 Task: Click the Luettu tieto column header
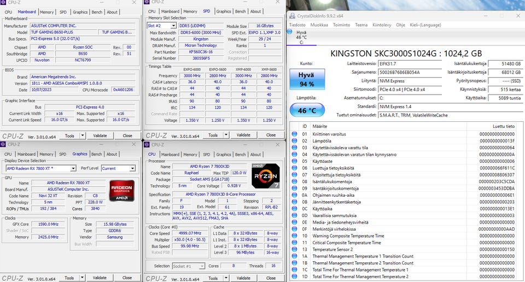[503, 126]
